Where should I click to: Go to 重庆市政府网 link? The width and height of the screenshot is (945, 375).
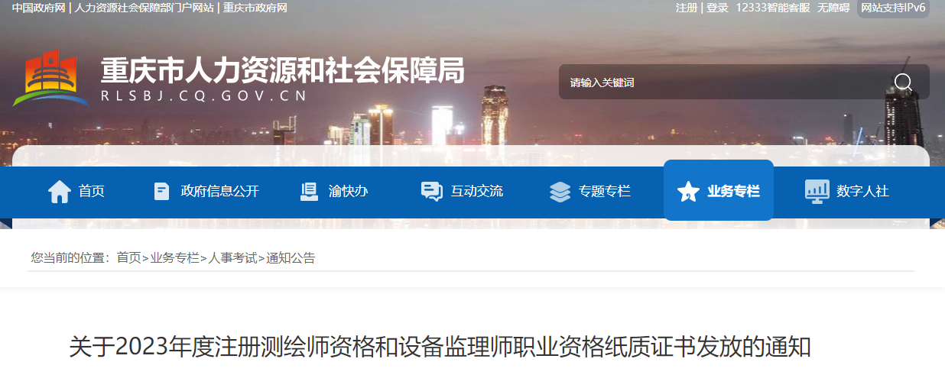[x=255, y=8]
